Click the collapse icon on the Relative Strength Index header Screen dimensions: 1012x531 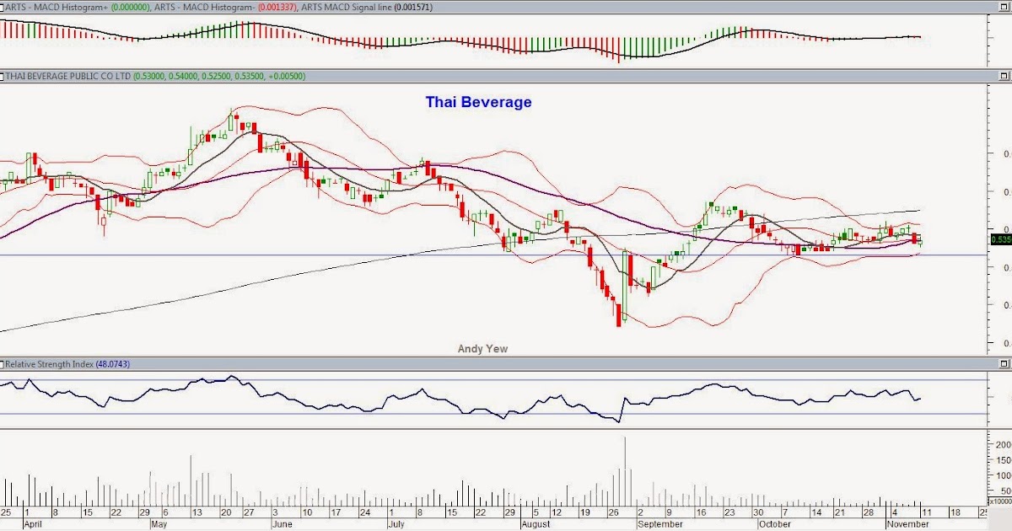tap(4, 363)
